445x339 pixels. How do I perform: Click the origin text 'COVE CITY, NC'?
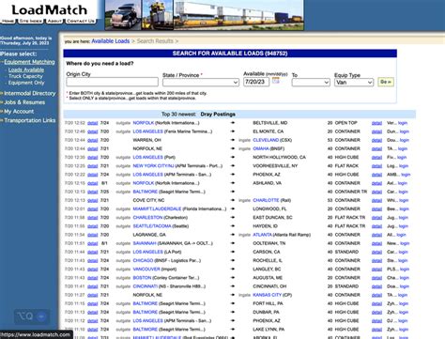point(148,200)
